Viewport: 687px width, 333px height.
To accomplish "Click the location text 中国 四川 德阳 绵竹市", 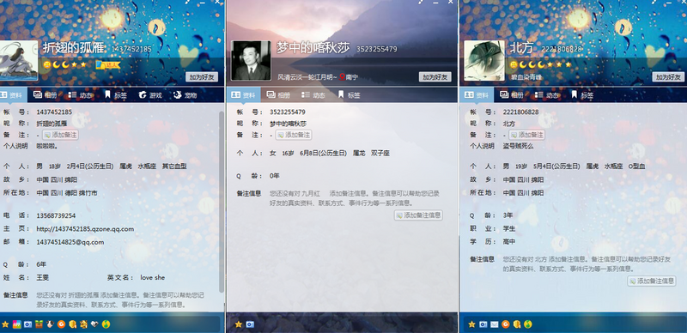I will click(x=67, y=193).
